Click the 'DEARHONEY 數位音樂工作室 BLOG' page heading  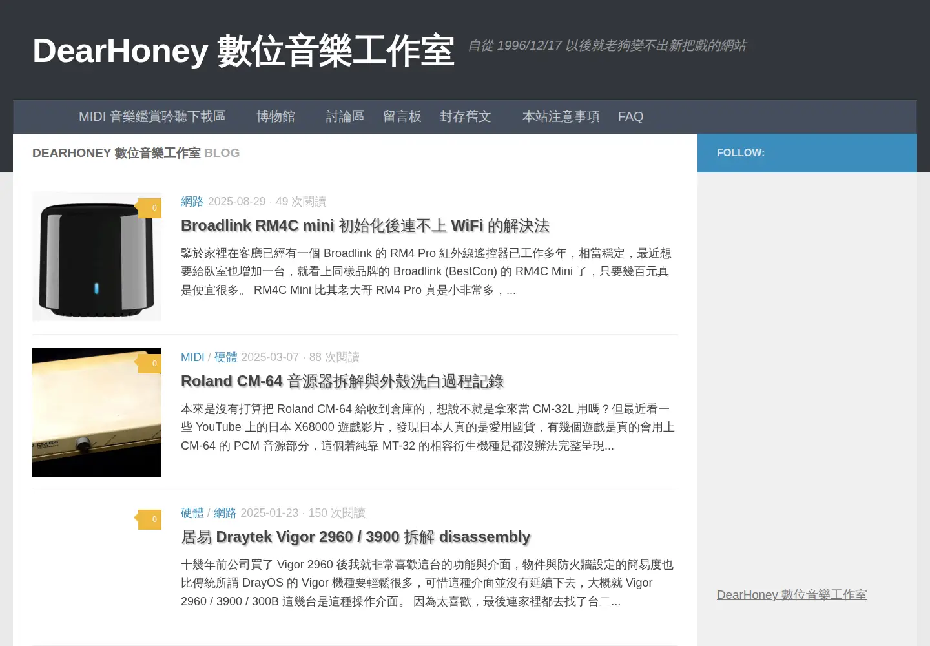tap(136, 153)
